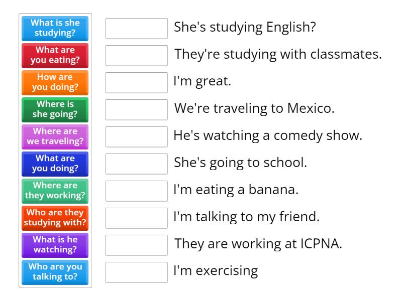This screenshot has width=402, height=301.
Task: Pick the orange 'How are you doing?' tile
Action: tap(55, 83)
